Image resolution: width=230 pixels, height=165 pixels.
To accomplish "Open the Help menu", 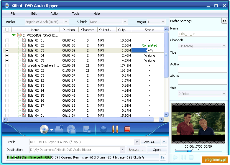I will pos(97,14).
